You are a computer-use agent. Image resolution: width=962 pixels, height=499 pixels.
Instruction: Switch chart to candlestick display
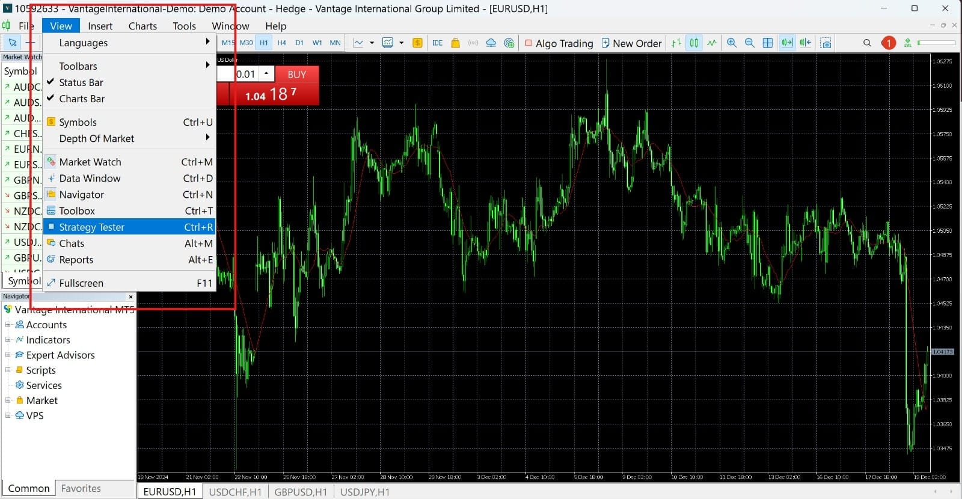coord(694,43)
